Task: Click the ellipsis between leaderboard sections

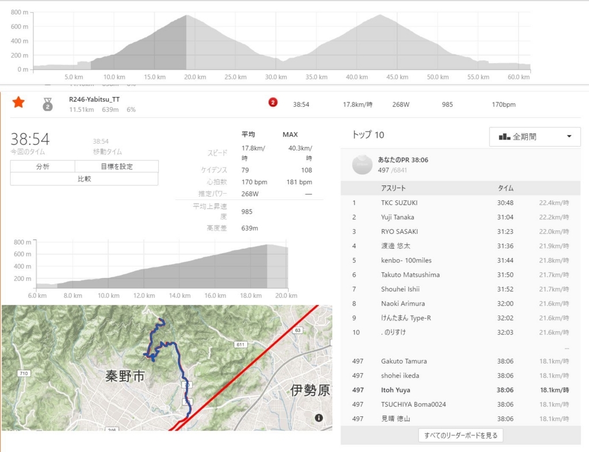Action: 567,348
